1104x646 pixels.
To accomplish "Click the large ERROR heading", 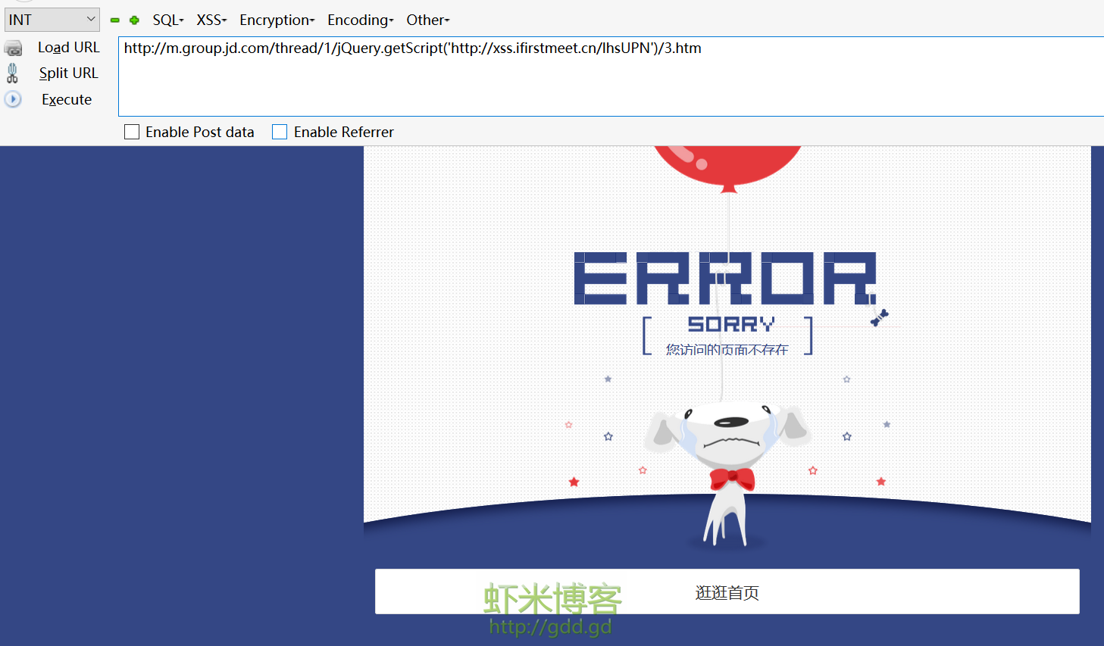I will (x=725, y=279).
